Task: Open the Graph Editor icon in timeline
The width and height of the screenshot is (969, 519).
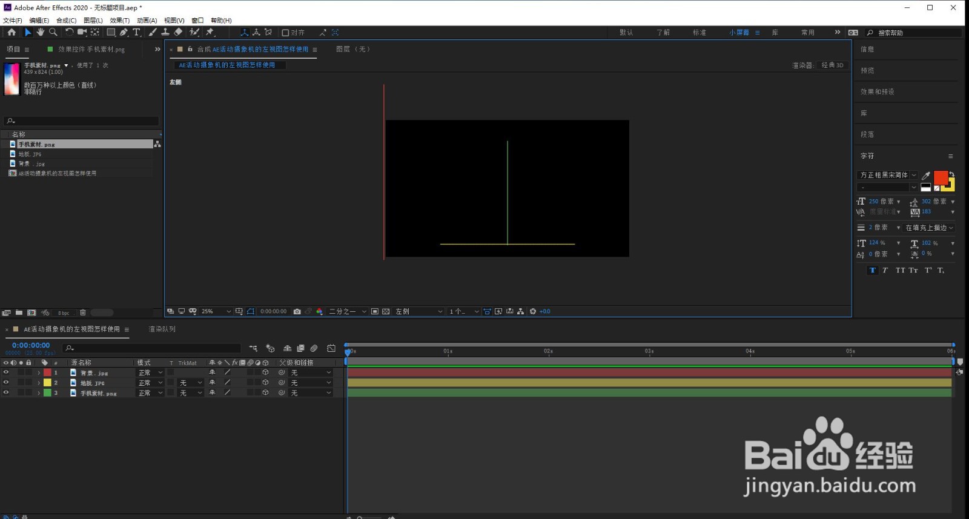Action: pos(331,348)
